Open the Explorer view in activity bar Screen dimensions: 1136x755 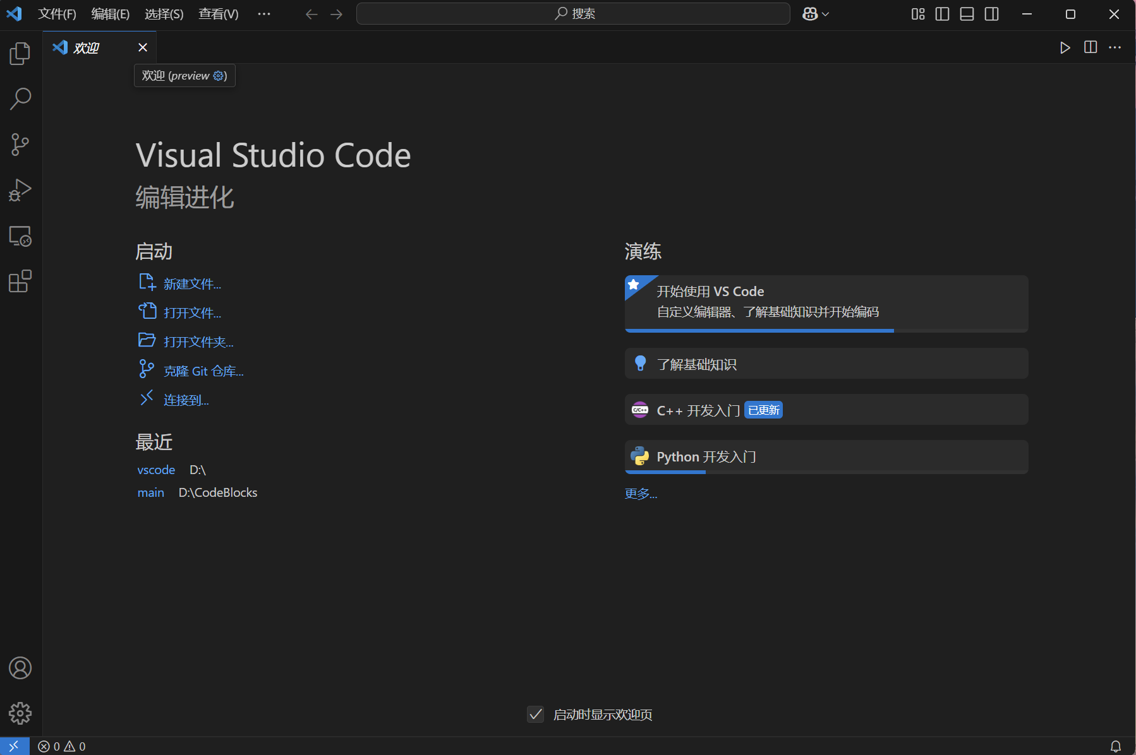point(20,54)
